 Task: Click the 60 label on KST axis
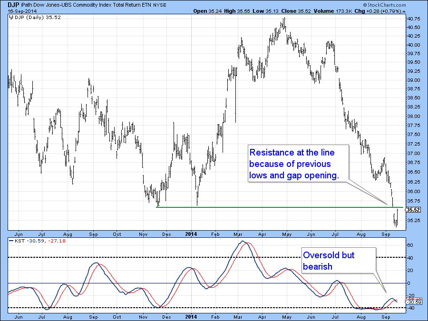[x=410, y=245]
